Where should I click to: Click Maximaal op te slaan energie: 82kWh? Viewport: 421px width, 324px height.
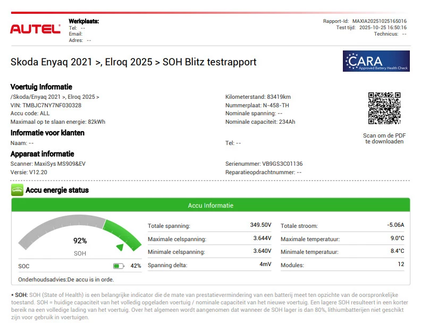[x=58, y=122]
